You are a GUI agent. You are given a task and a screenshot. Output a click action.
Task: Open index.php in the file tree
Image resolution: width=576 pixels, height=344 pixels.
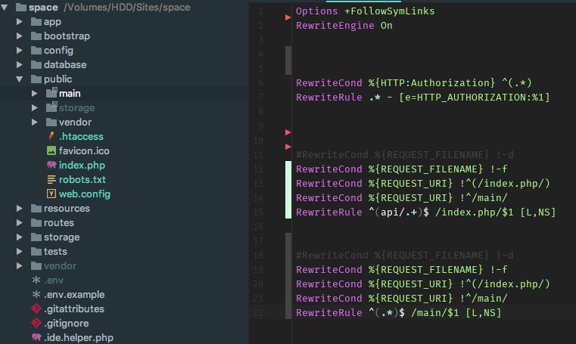(x=82, y=165)
